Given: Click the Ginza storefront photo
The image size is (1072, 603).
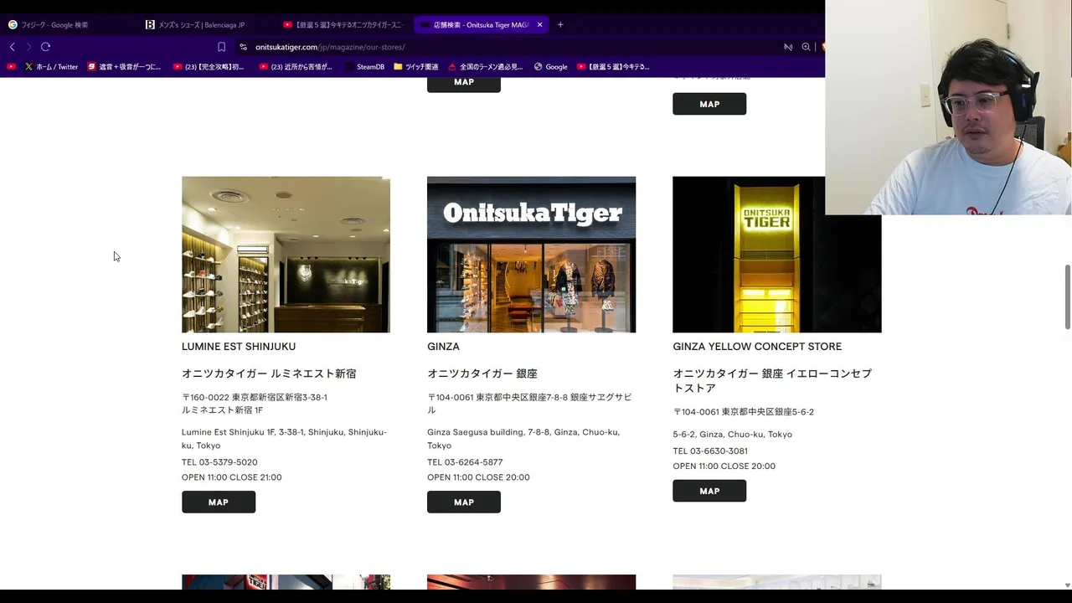Looking at the screenshot, I should coord(531,255).
